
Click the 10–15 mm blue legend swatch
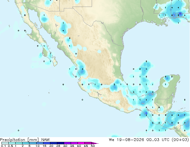[40, 143]
